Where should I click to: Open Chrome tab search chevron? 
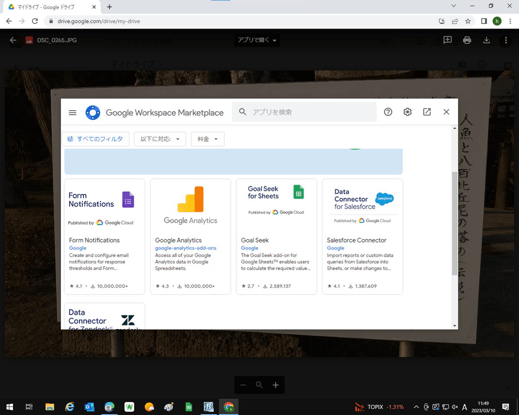pos(453,6)
